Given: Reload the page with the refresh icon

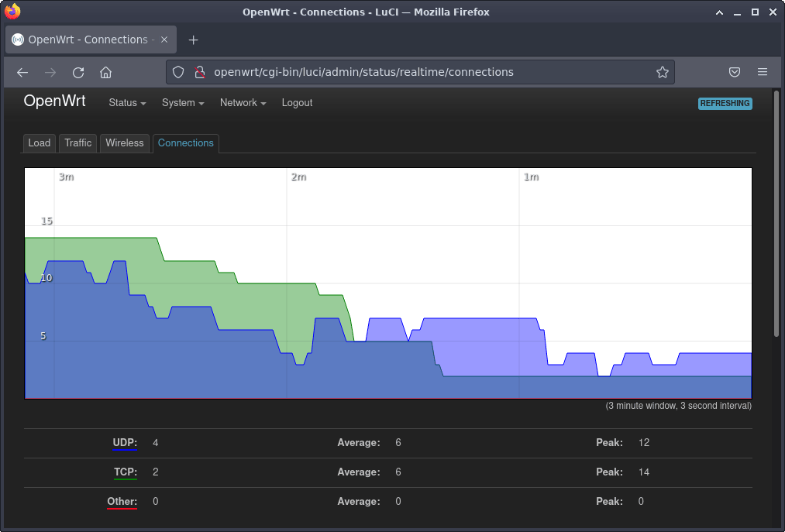Looking at the screenshot, I should click(78, 72).
